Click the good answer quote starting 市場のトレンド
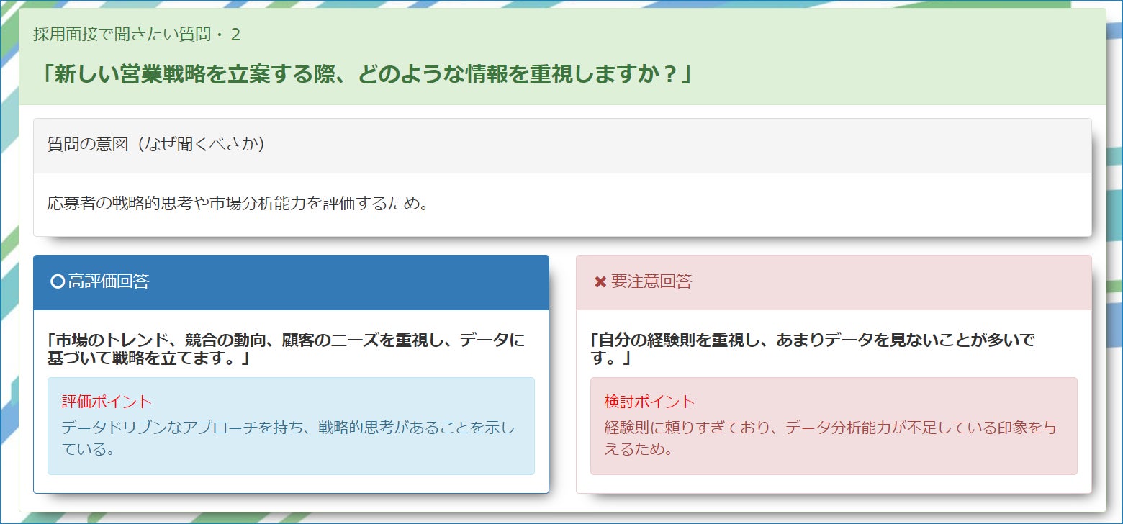Screen dimensions: 1123x524 tap(286, 348)
